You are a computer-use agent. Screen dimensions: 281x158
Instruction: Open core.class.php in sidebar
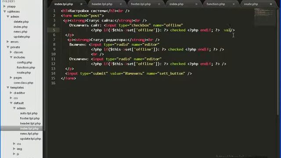[23, 83]
